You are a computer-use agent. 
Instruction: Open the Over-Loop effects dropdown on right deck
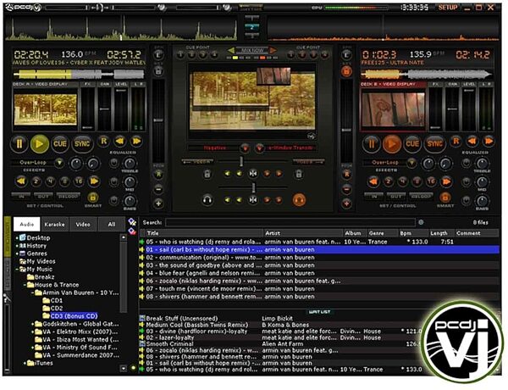tap(411, 162)
